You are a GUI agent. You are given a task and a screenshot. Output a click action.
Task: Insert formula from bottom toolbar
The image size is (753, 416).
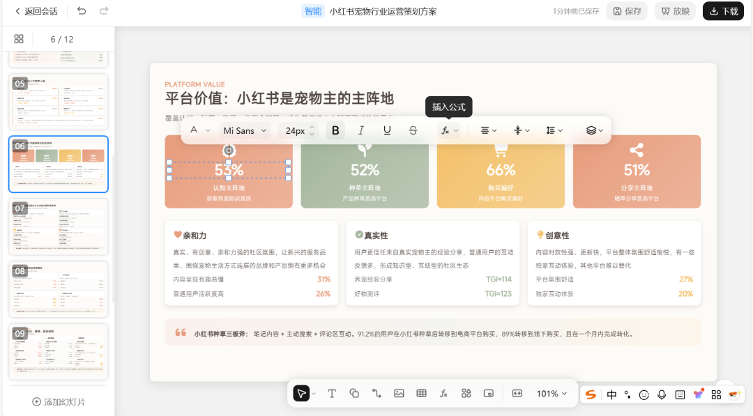(x=443, y=394)
